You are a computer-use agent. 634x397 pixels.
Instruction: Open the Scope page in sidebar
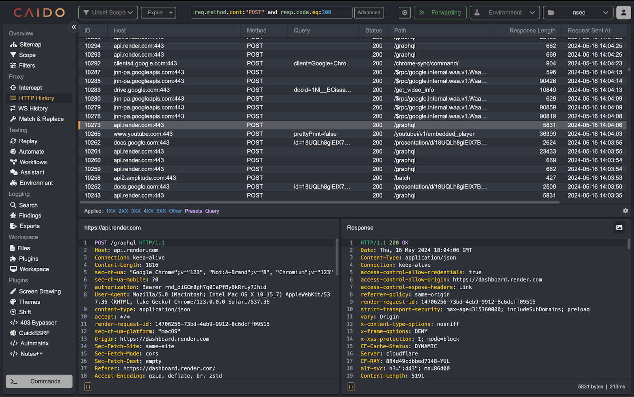(23, 55)
